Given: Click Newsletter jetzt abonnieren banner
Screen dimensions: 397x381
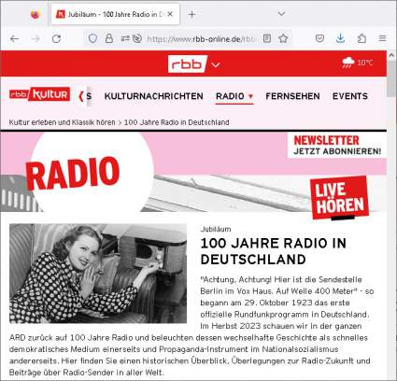Looking at the screenshot, I should point(337,146).
